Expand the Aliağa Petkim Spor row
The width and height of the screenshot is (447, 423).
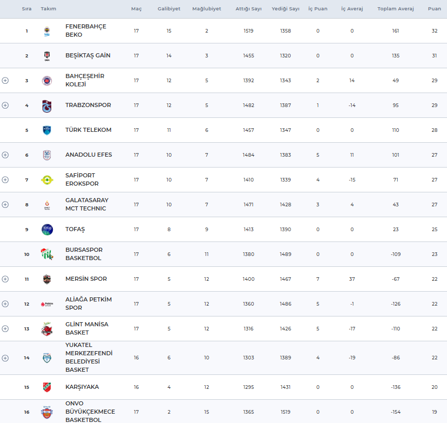coord(5,304)
